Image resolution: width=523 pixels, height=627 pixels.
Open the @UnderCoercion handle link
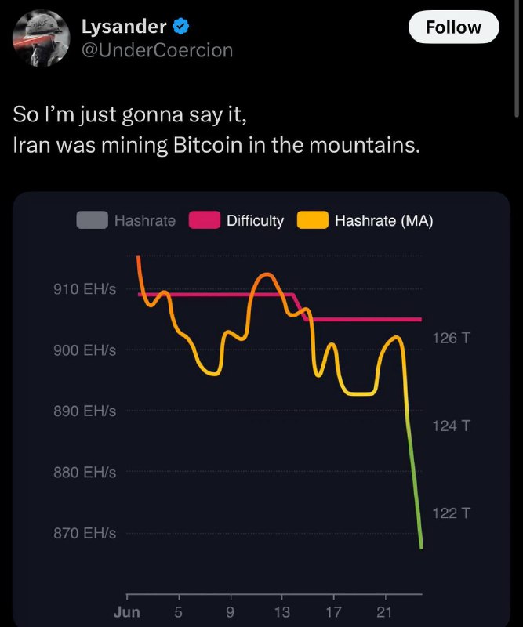point(157,50)
